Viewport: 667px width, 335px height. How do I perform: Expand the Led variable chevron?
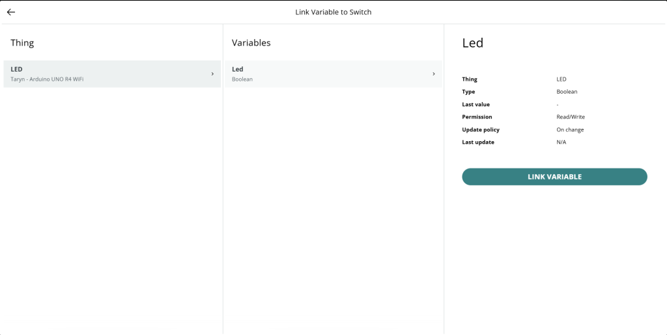pyautogui.click(x=434, y=74)
